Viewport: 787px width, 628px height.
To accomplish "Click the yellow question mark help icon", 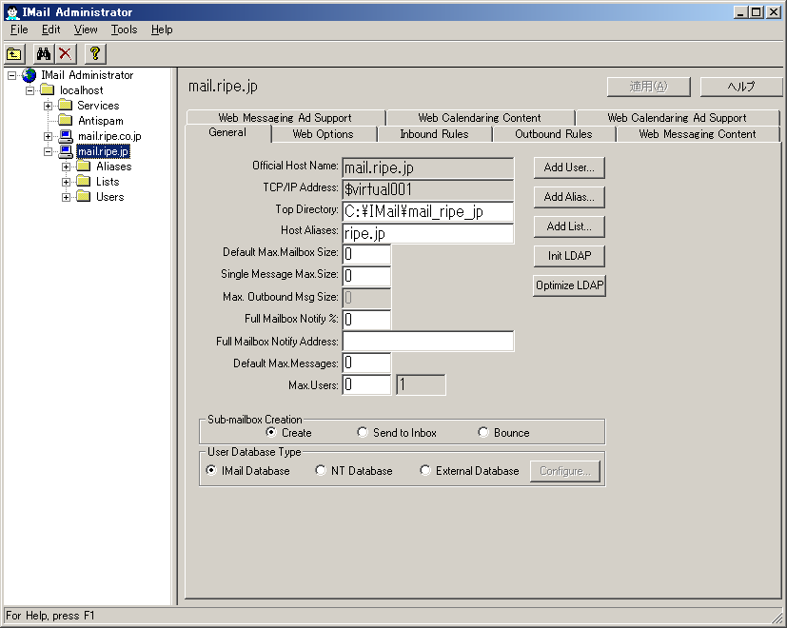I will point(95,54).
